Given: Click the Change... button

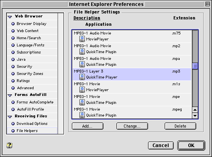Looking at the screenshot, I should (132, 126).
